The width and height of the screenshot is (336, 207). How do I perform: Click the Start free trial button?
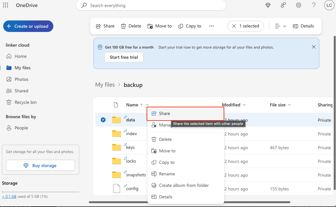click(124, 57)
